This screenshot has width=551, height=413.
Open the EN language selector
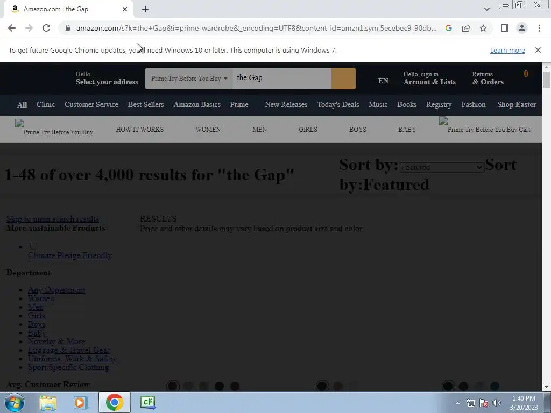[383, 81]
